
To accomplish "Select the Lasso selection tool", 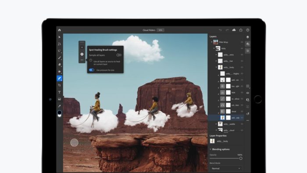I will click(x=59, y=51).
